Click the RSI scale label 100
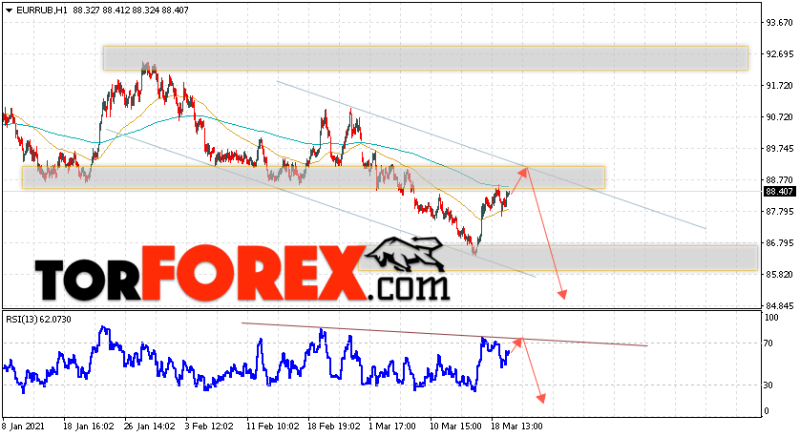 (772, 318)
